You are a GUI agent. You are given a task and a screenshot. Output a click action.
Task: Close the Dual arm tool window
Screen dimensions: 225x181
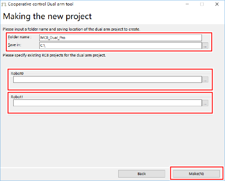[x=217, y=4]
